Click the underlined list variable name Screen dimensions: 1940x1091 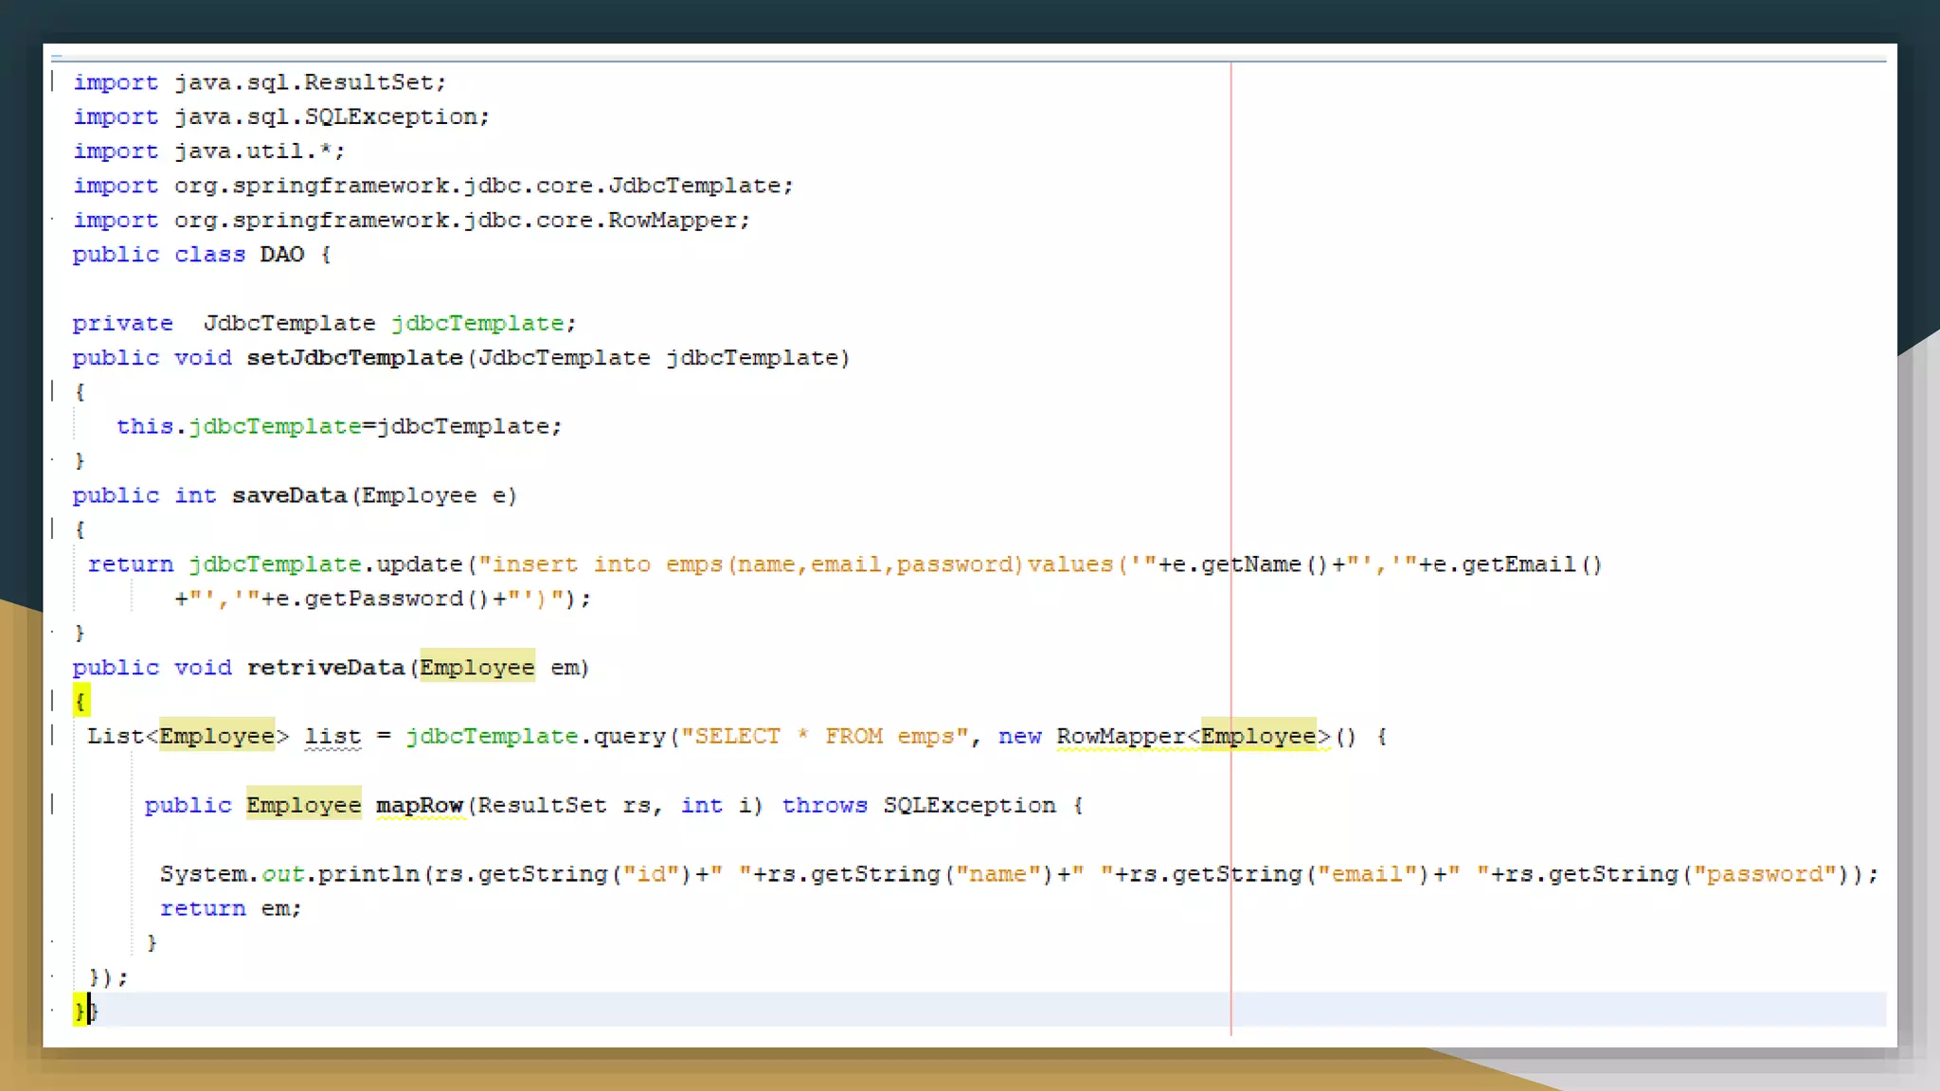[x=332, y=737]
